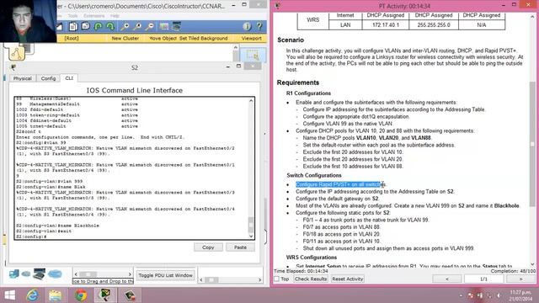Click the green Redo arrow icon
Viewport: 539px width, 303px height.
click(110, 26)
